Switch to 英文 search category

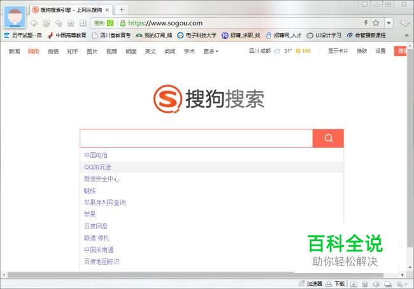(x=150, y=51)
